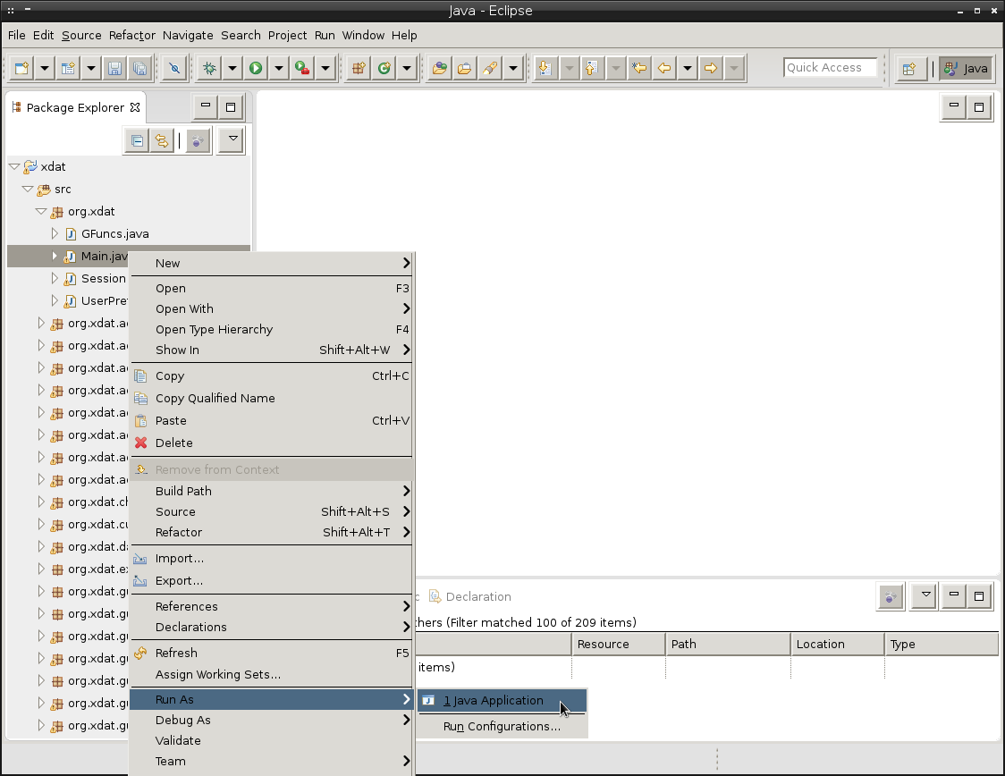Click Open Type Hierarchy entry
This screenshot has width=1005, height=776.
[x=271, y=329]
